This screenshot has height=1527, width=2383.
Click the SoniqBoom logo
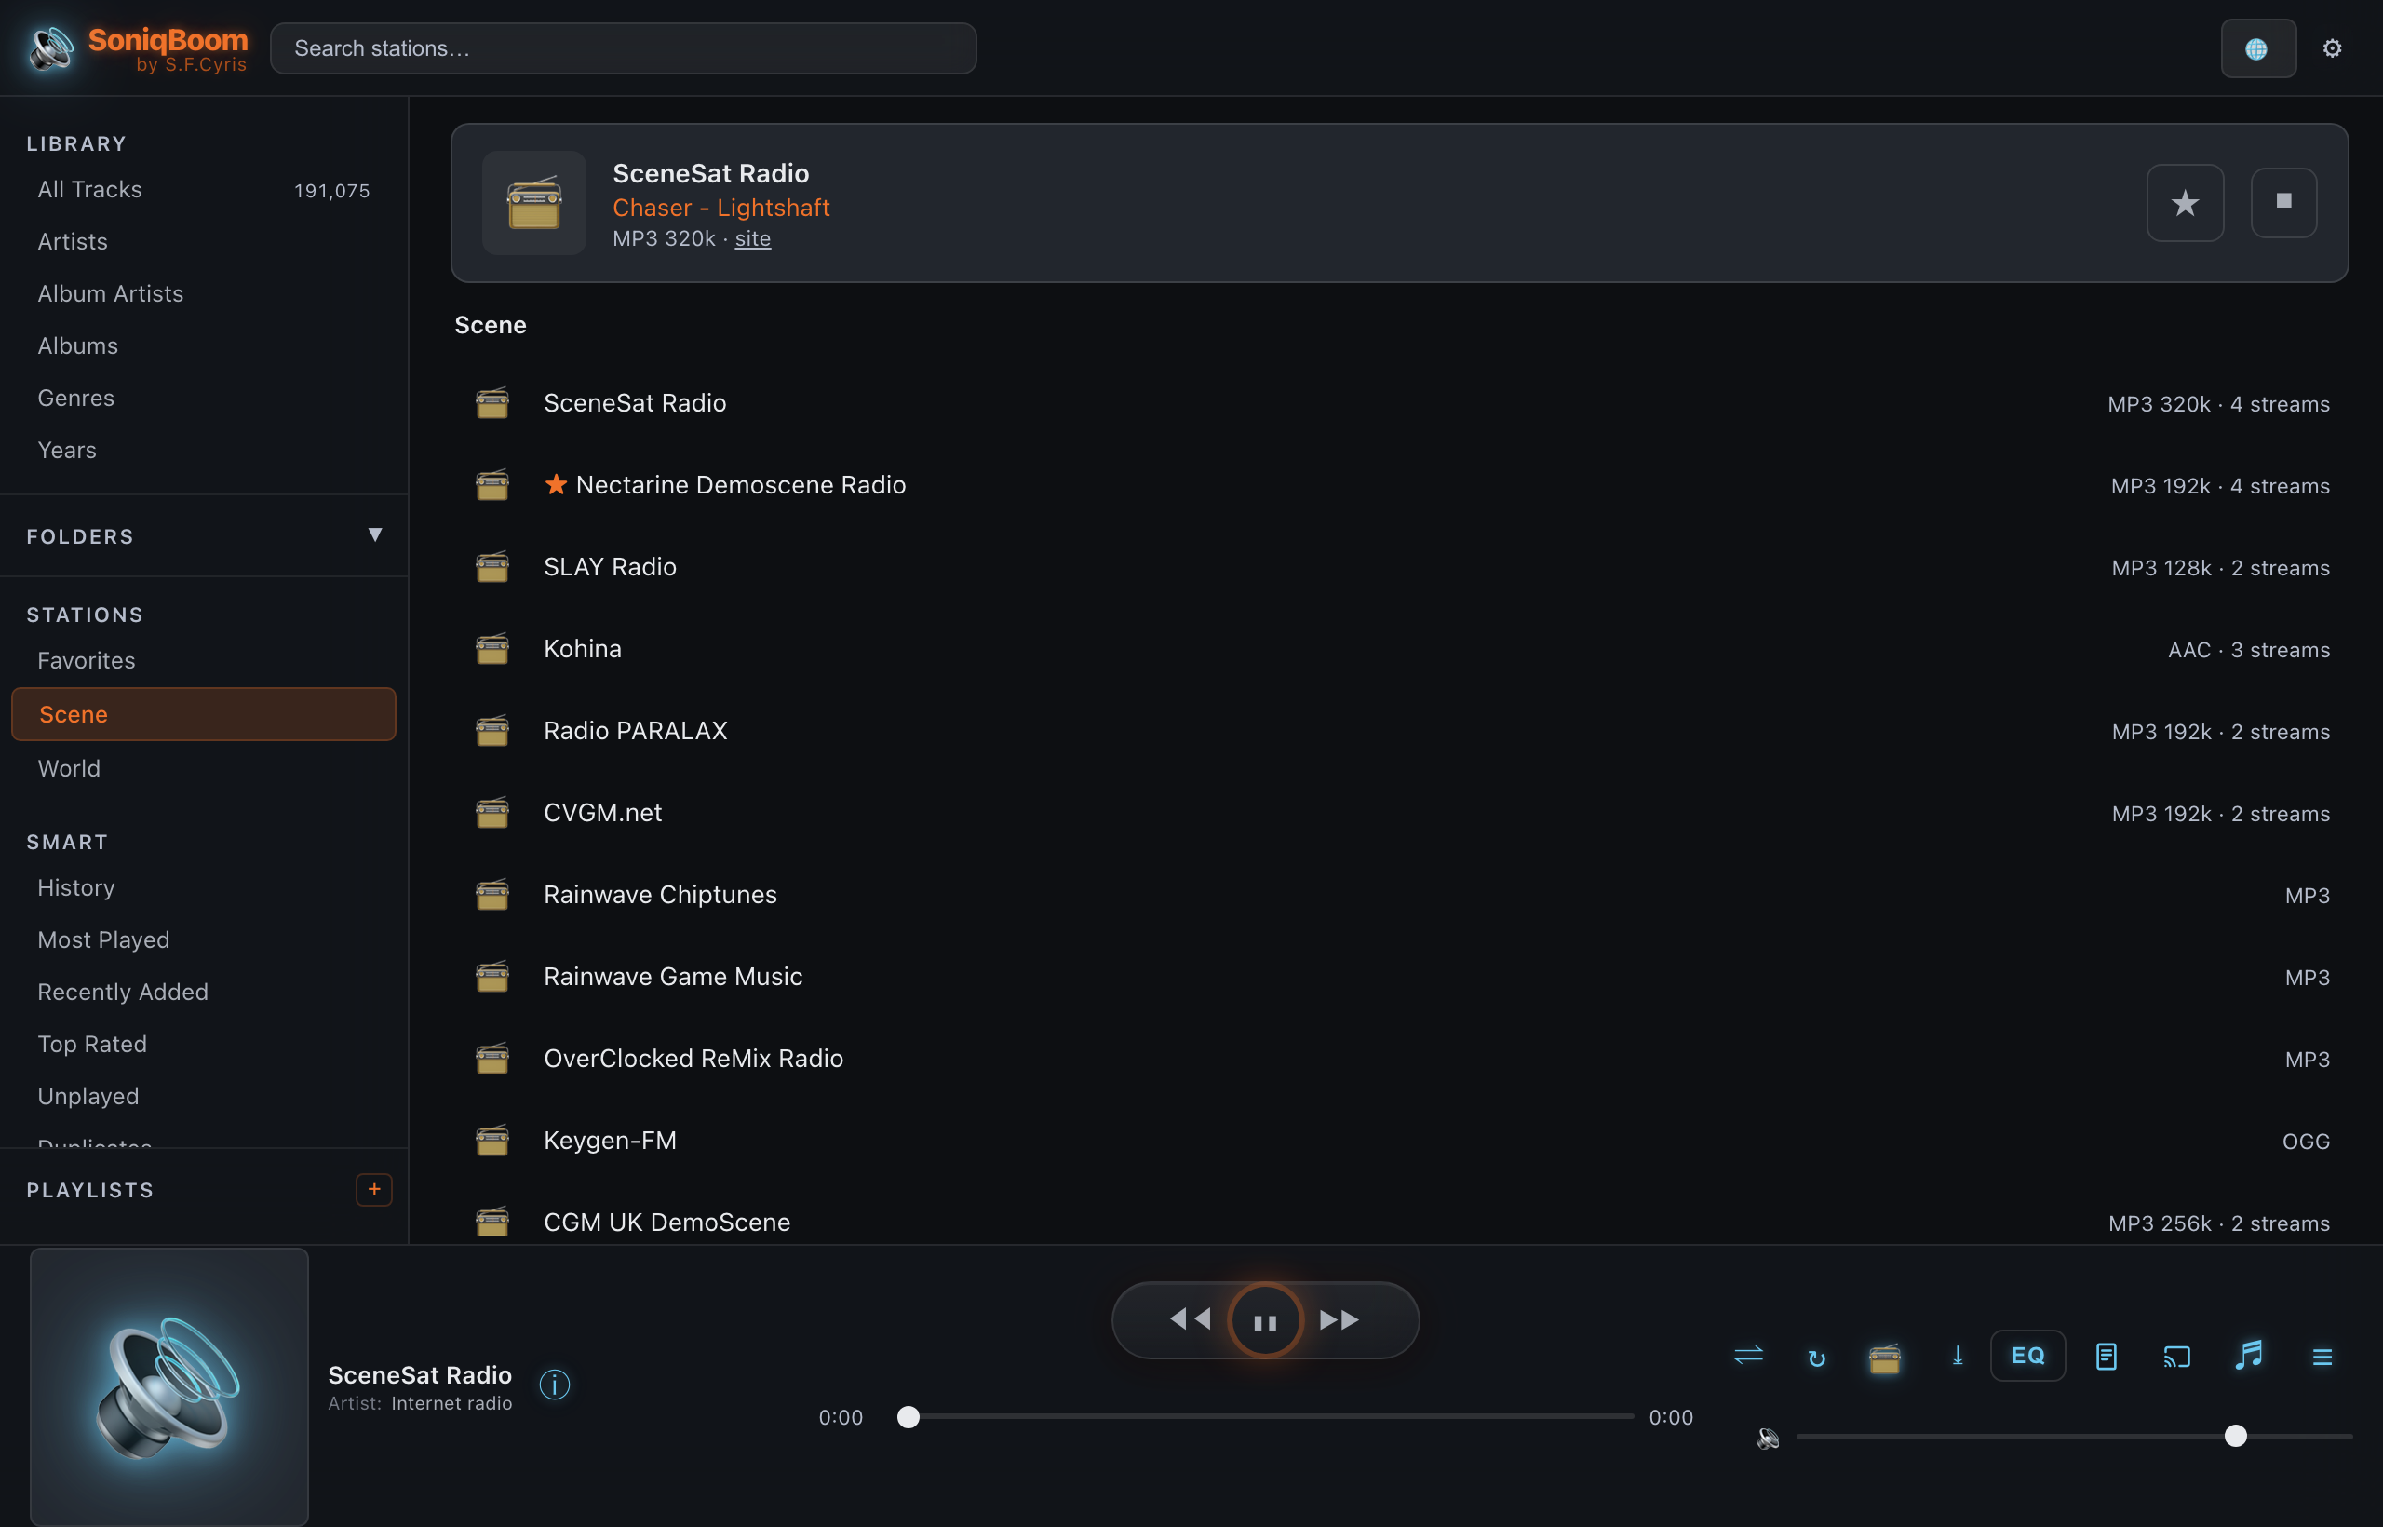138,48
